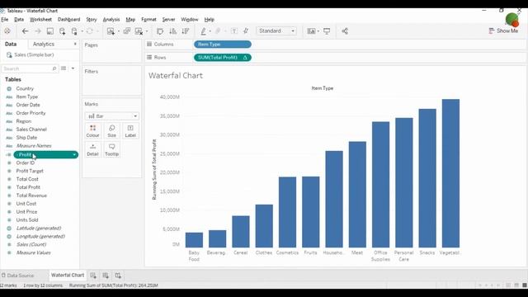The image size is (528, 297).
Task: Click the new dashboard tab icon
Action: pos(106,276)
